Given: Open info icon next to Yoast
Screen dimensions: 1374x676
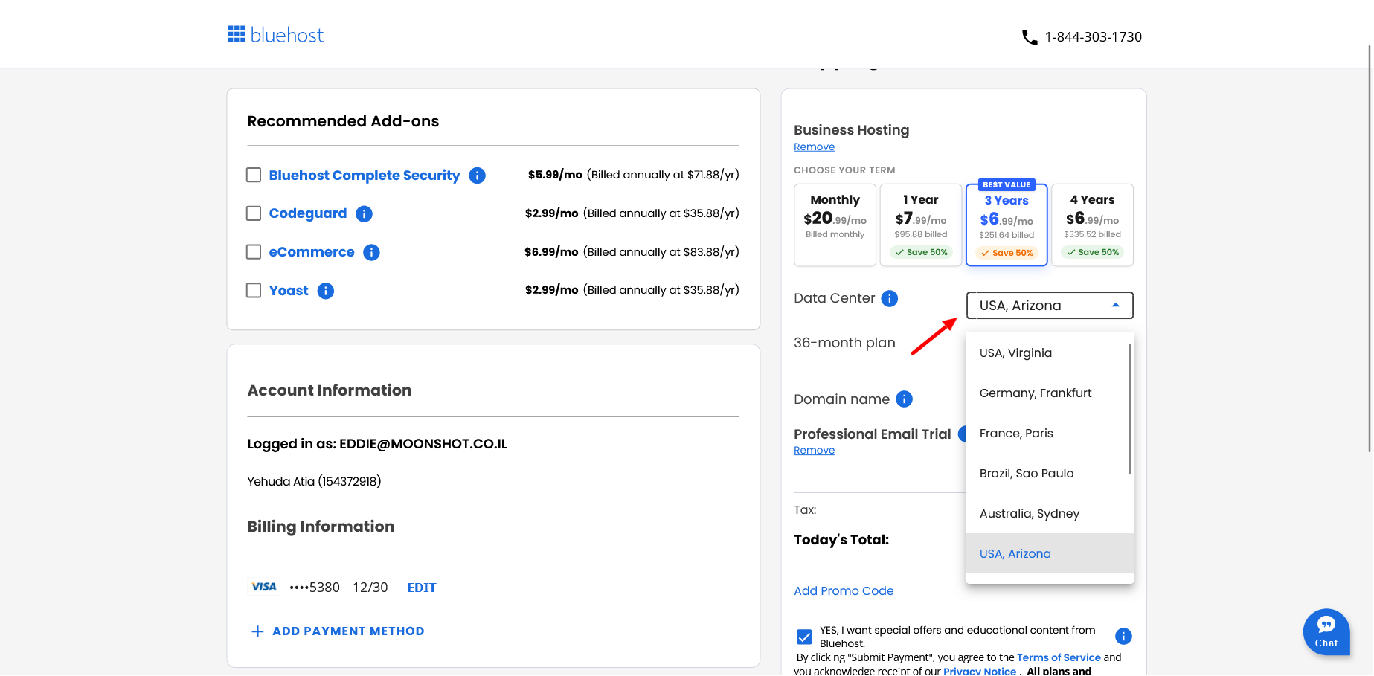Looking at the screenshot, I should click(x=326, y=291).
